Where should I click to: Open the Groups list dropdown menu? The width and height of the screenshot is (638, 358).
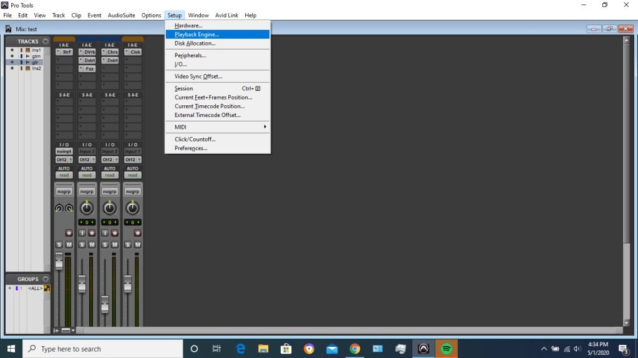[x=46, y=280]
